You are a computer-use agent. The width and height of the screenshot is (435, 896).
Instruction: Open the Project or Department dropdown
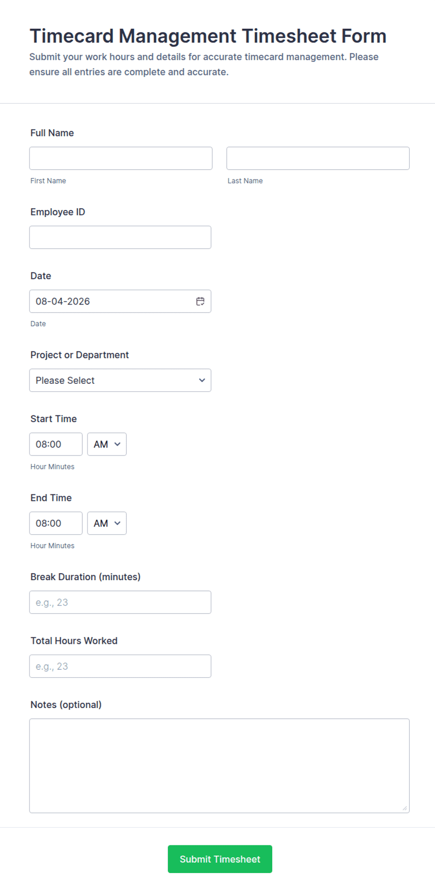tap(120, 381)
